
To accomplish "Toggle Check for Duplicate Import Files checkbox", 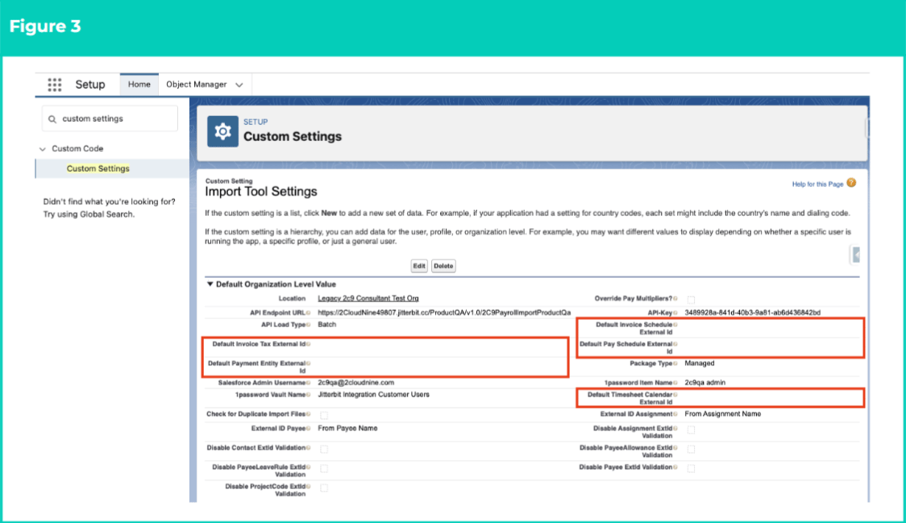I will (324, 415).
